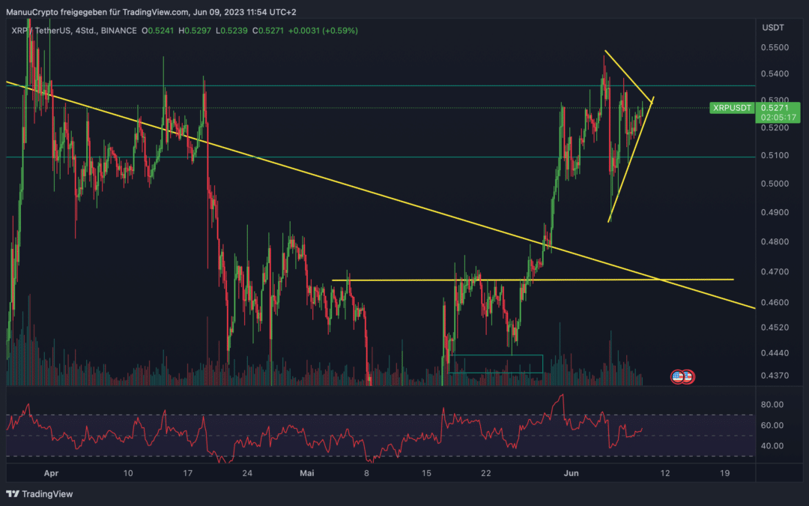Click the 24 date label on the time axis
809x506 pixels.
pos(247,474)
